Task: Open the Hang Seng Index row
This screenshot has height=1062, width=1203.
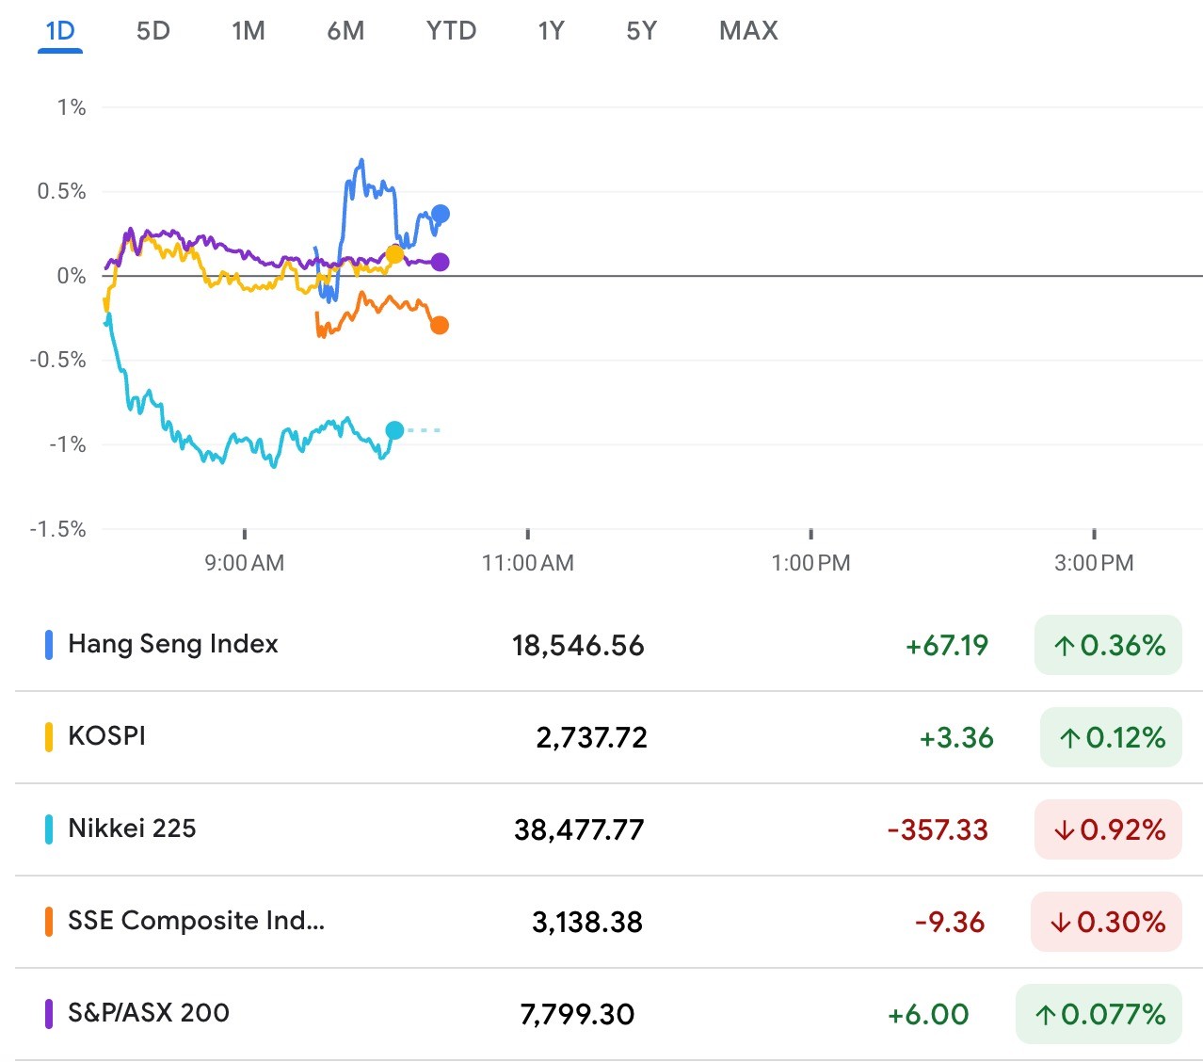Action: pos(609,645)
